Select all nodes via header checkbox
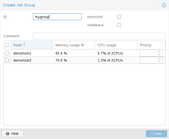 tap(7, 45)
